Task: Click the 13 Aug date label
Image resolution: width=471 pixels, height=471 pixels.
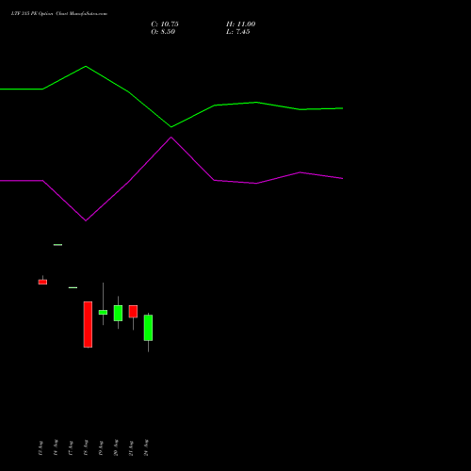Action: [x=41, y=447]
